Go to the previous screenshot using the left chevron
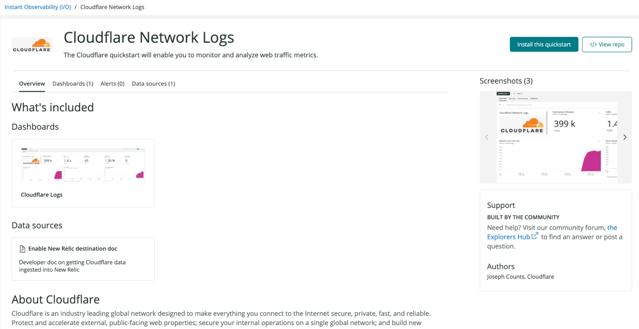Viewport: 639px width, 329px height. (487, 137)
